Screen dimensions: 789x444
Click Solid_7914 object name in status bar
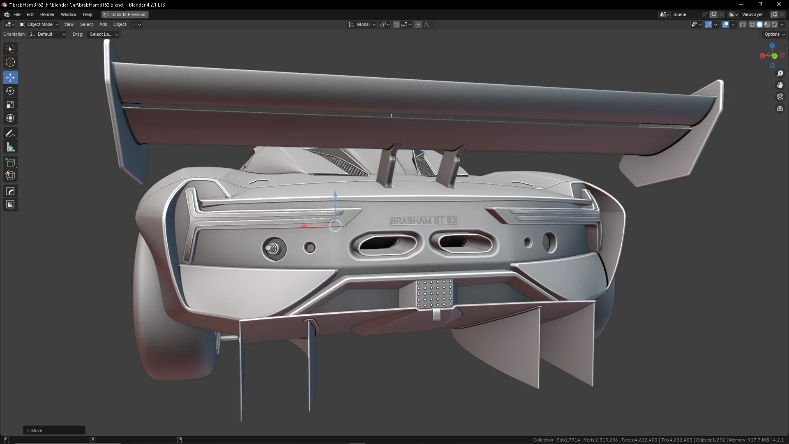(568, 440)
